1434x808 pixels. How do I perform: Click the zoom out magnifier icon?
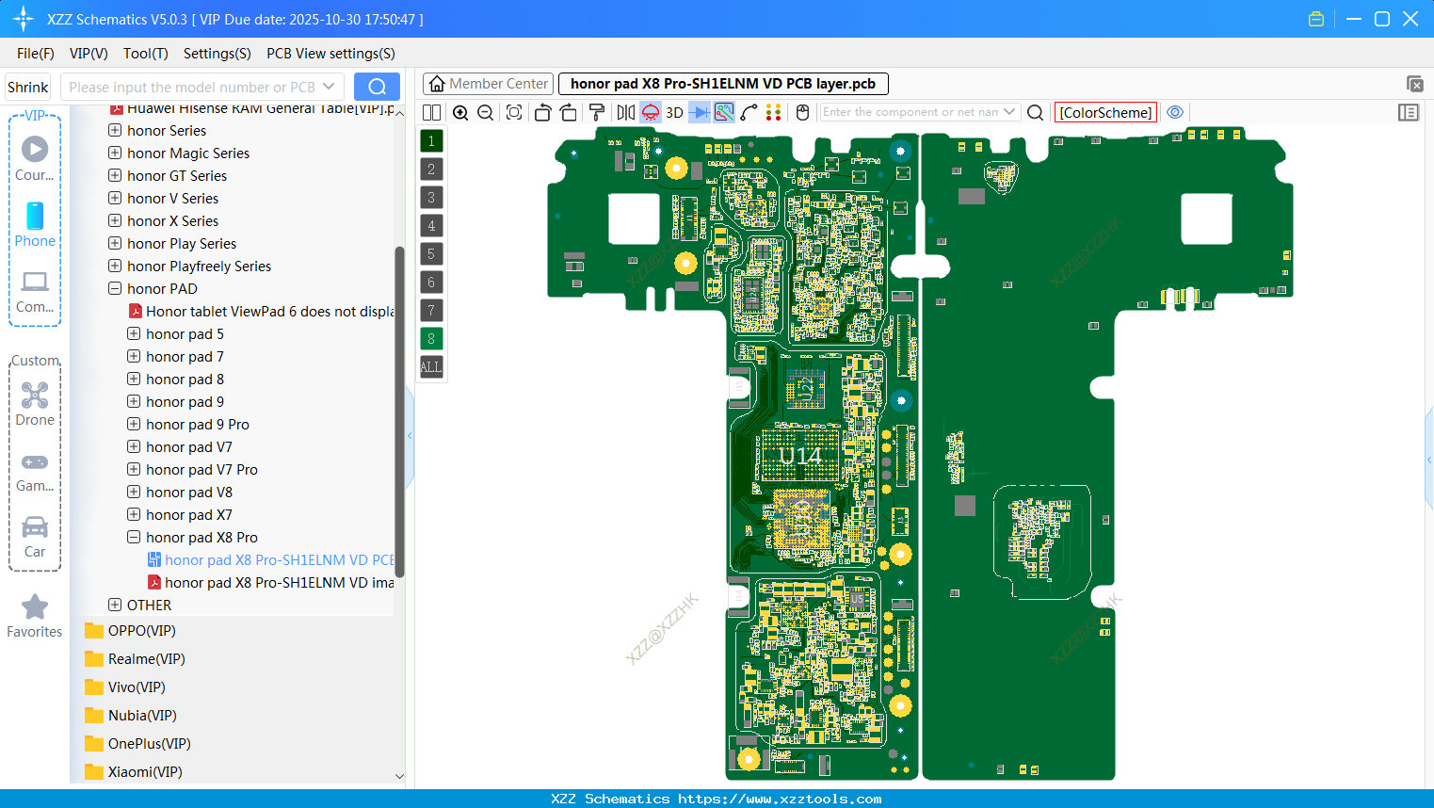pos(486,112)
